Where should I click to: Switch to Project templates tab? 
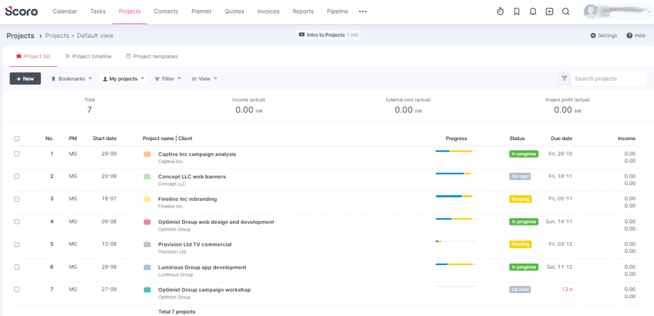[x=152, y=56]
